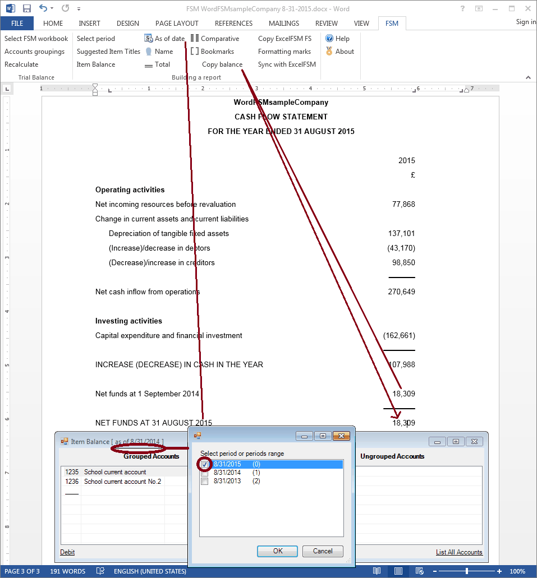Screen dimensions: 537x578
Task: Open the FILE backstage menu
Action: coord(17,24)
